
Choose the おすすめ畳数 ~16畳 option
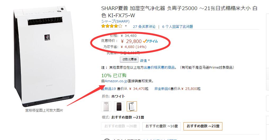pyautogui.click(x=162, y=126)
